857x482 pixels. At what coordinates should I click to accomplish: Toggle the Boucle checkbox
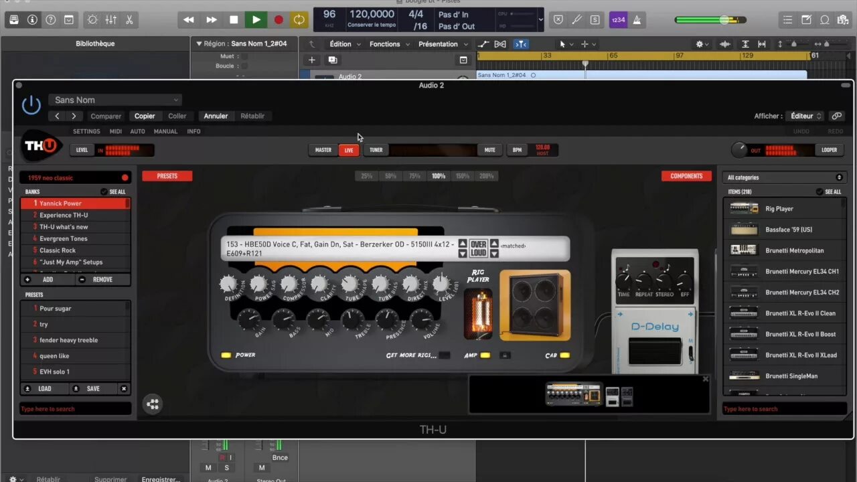pos(244,66)
